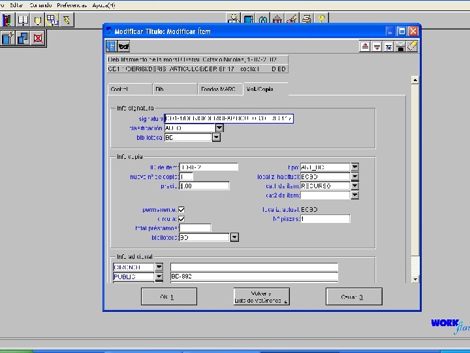Open help with the yellow question mark
Viewport: 470px width, 353px height.
point(321,19)
